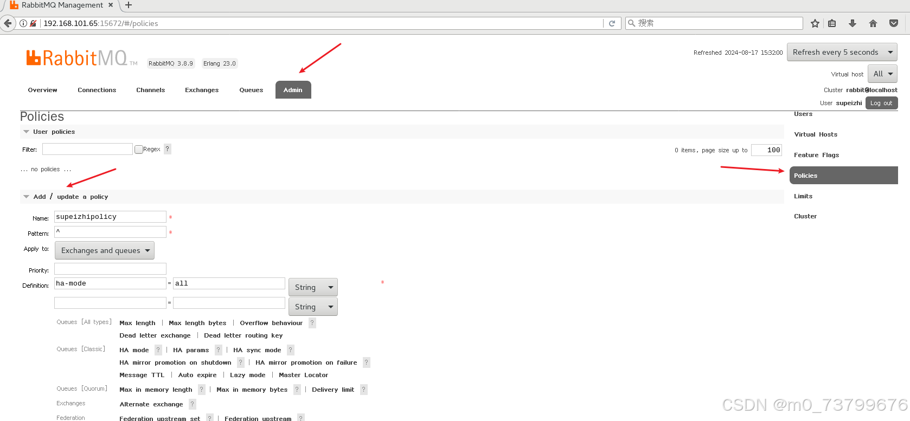The width and height of the screenshot is (910, 421).
Task: Focus the page size field showing 100
Action: pos(766,150)
